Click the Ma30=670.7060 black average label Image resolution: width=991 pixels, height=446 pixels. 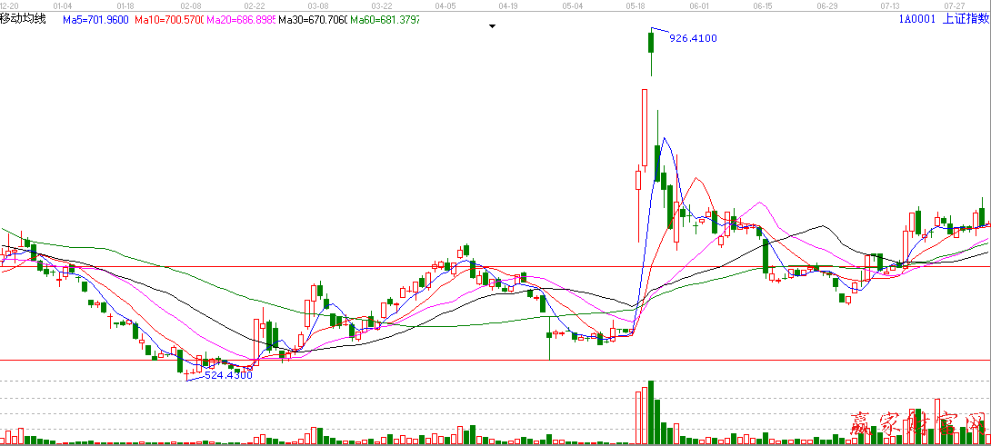pyautogui.click(x=313, y=19)
